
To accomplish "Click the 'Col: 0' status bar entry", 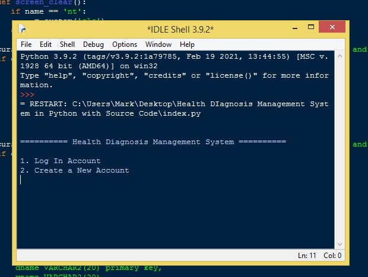I will pos(332,256).
